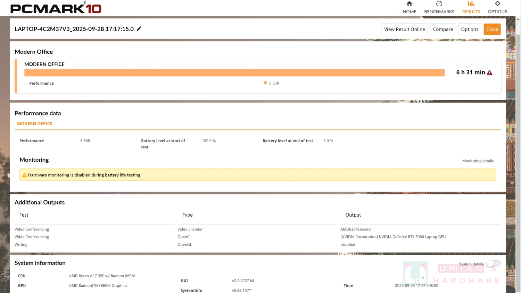Screen dimensions: 521x293
Task: Click the orange Performance legend square
Action: click(265, 83)
